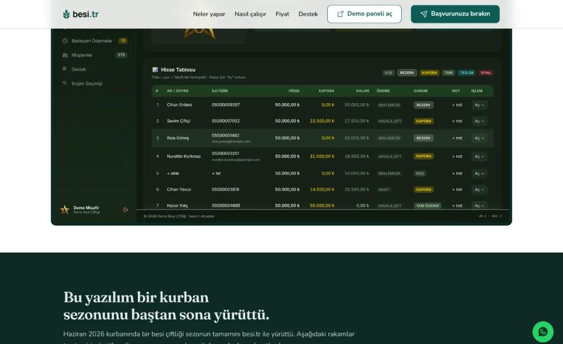Click the KALAN column header
The height and width of the screenshot is (344, 563).
362,91
